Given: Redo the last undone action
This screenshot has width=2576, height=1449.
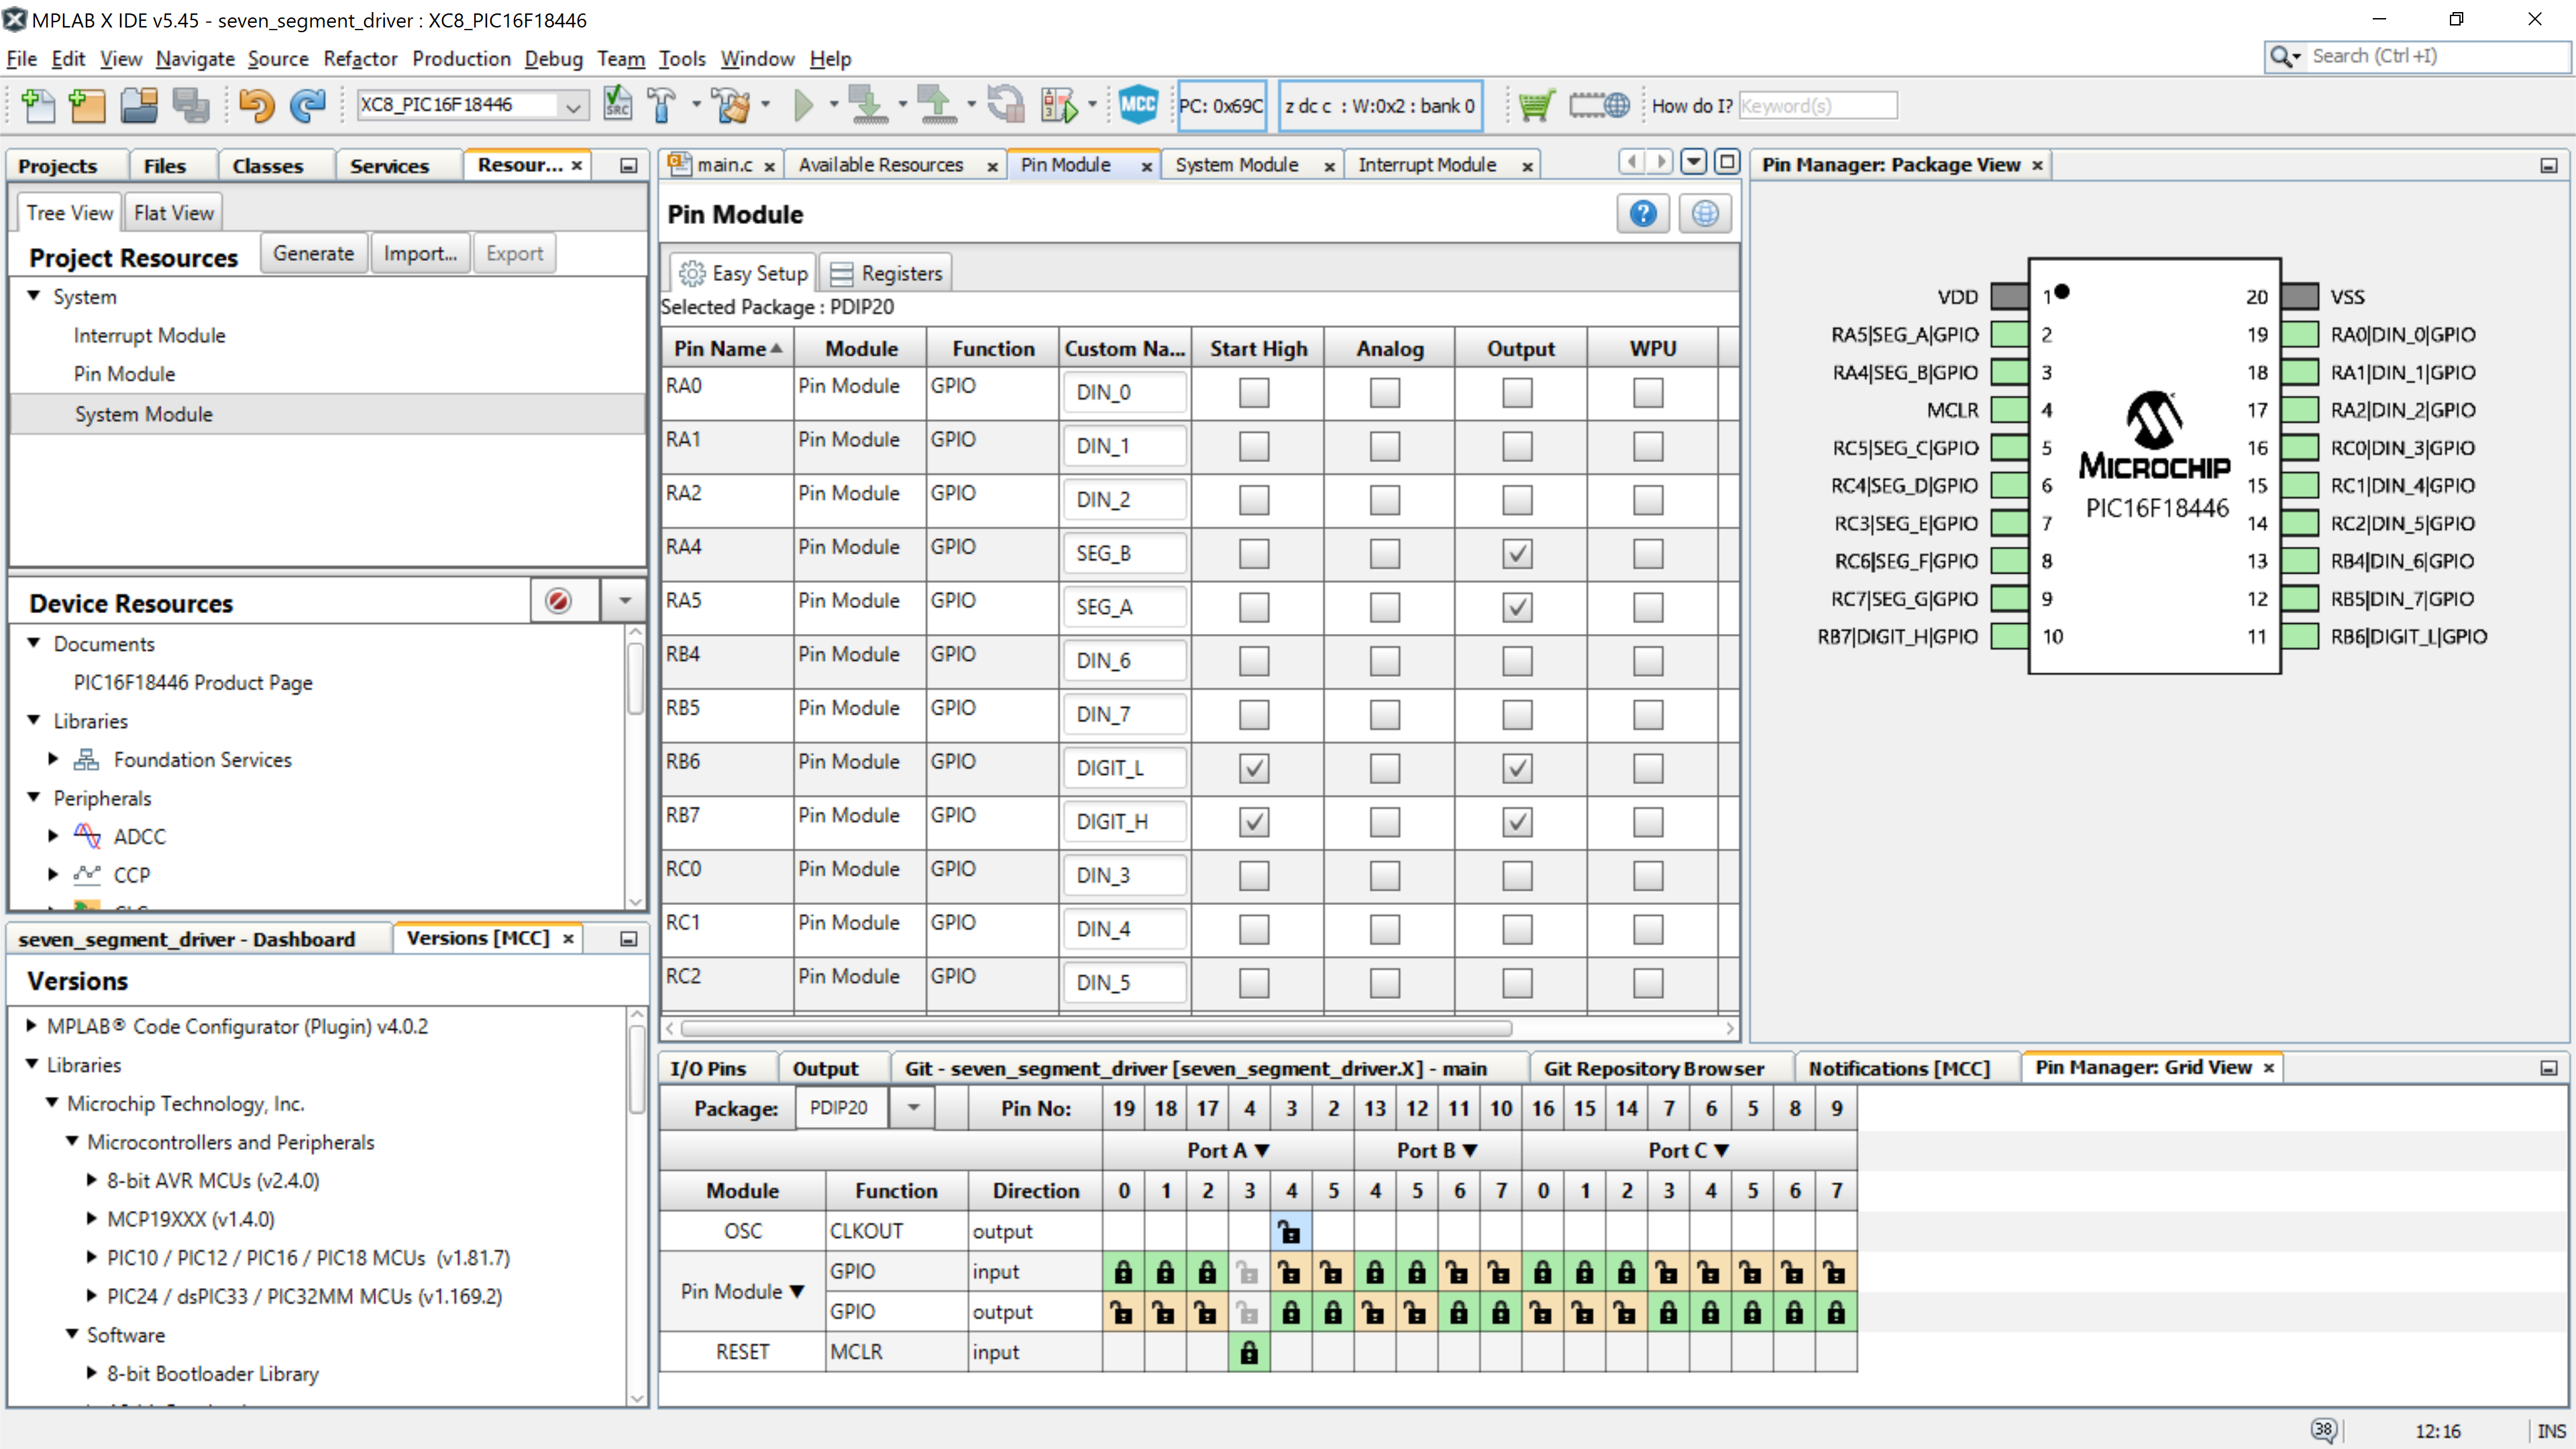Looking at the screenshot, I should [308, 105].
